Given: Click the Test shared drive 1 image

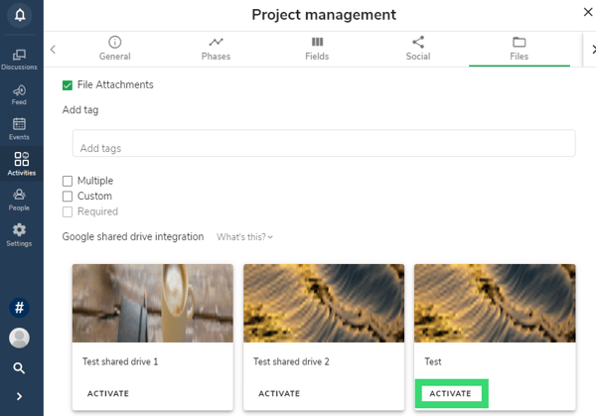Looking at the screenshot, I should pyautogui.click(x=153, y=303).
